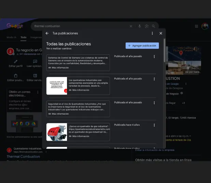Open menu on Obtén un correo electrónico card
The width and height of the screenshot is (211, 183).
click(x=38, y=92)
